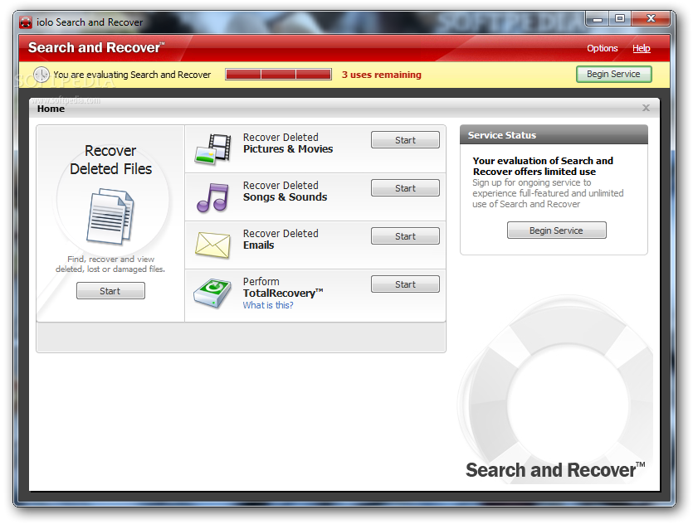Click Begin Service in Service Status panel
This screenshot has height=524, width=693.
coord(556,230)
